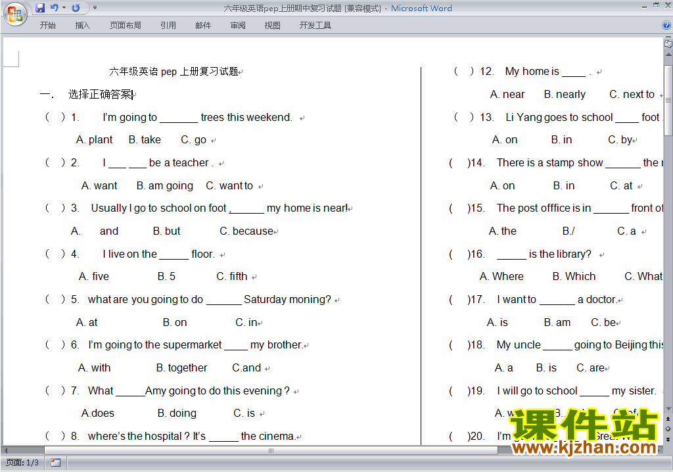Screen dimensions: 673x472
Task: Click 'There is a stamp show' in question 14
Action: pos(550,163)
